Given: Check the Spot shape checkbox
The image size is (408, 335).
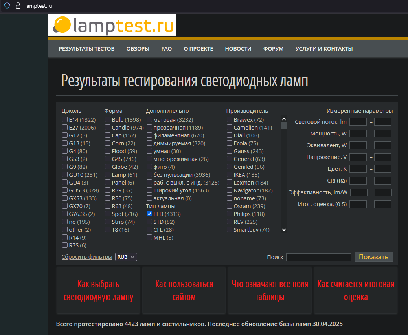Looking at the screenshot, I should (107, 214).
